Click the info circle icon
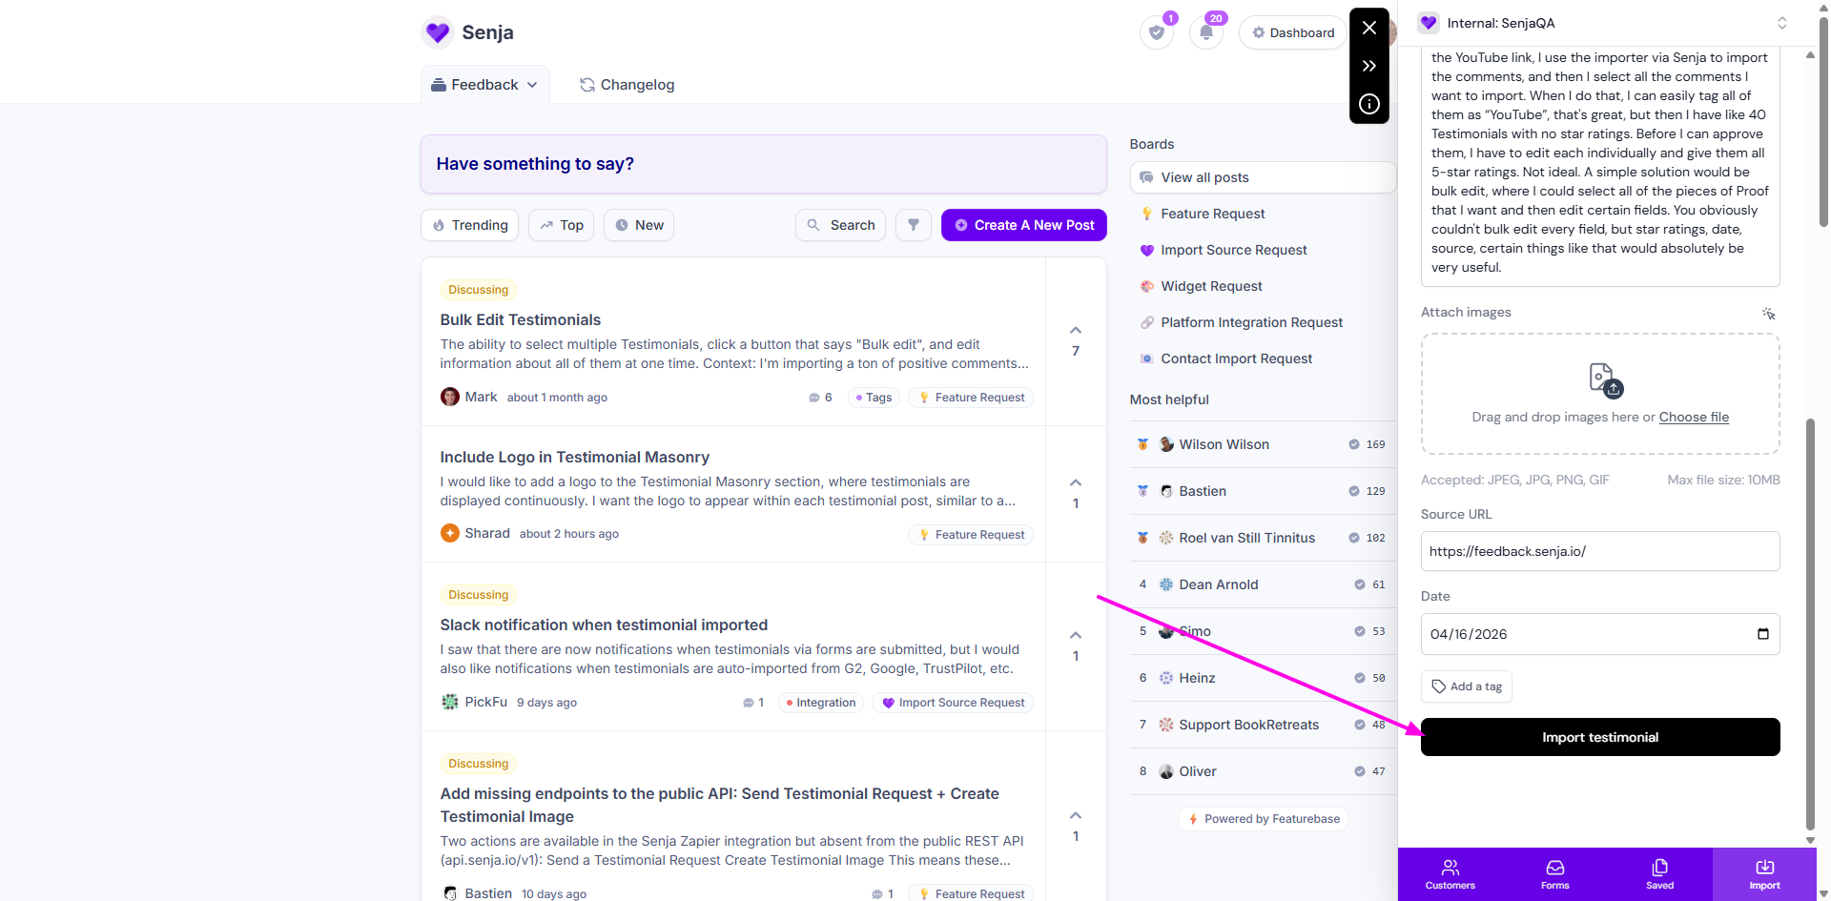Viewport: 1831px width, 901px height. [x=1368, y=104]
